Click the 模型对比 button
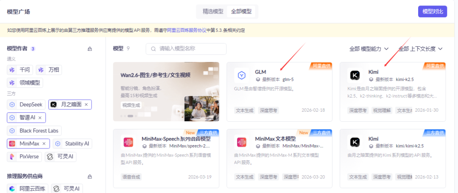 pos(433,12)
